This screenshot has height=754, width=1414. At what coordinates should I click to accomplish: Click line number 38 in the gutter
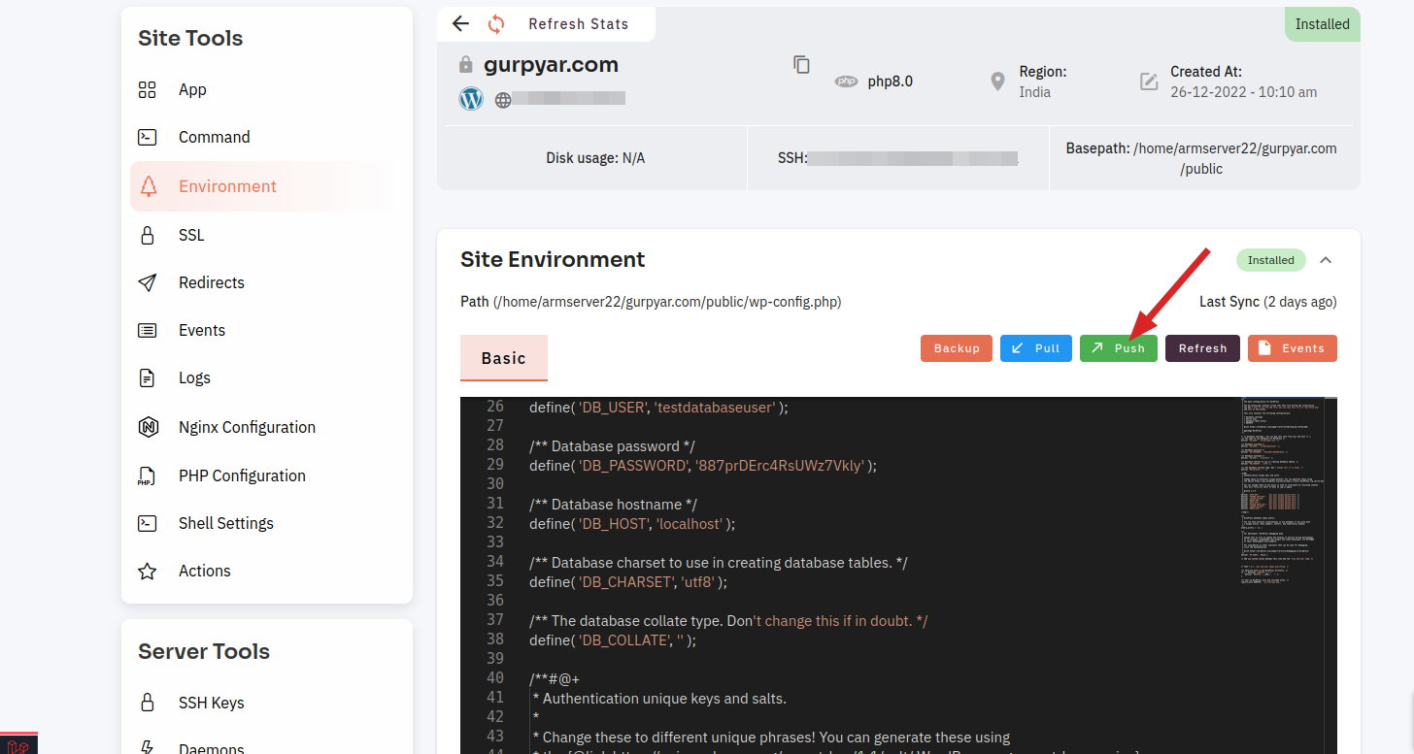(495, 639)
